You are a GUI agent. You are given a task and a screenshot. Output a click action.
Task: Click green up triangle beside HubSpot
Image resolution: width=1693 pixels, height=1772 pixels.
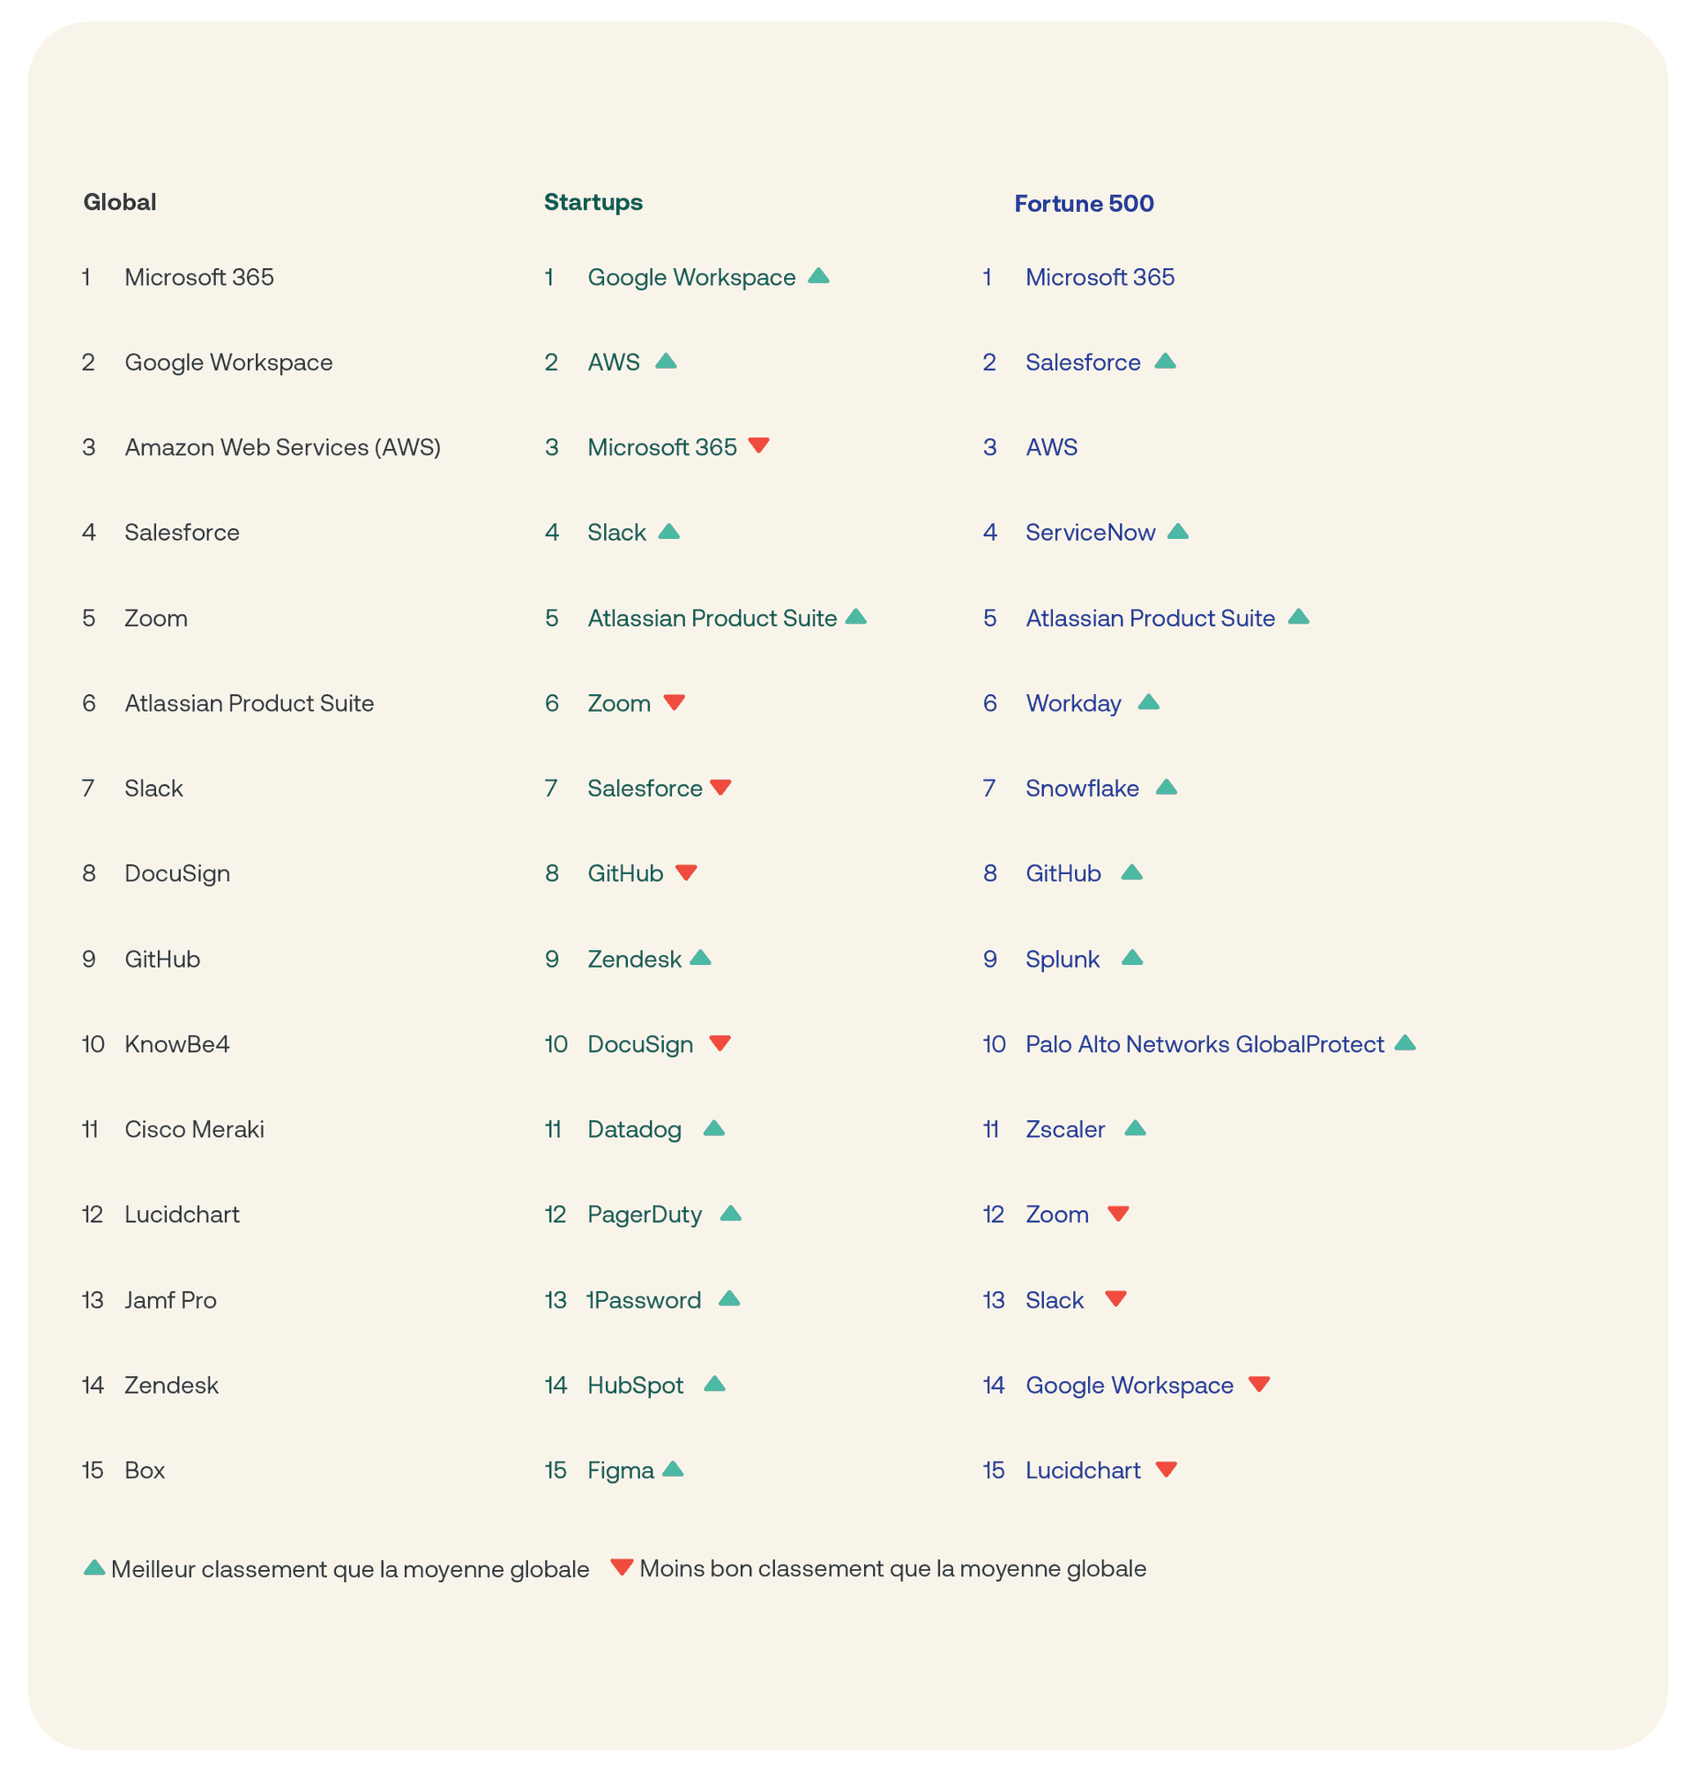pos(715,1383)
